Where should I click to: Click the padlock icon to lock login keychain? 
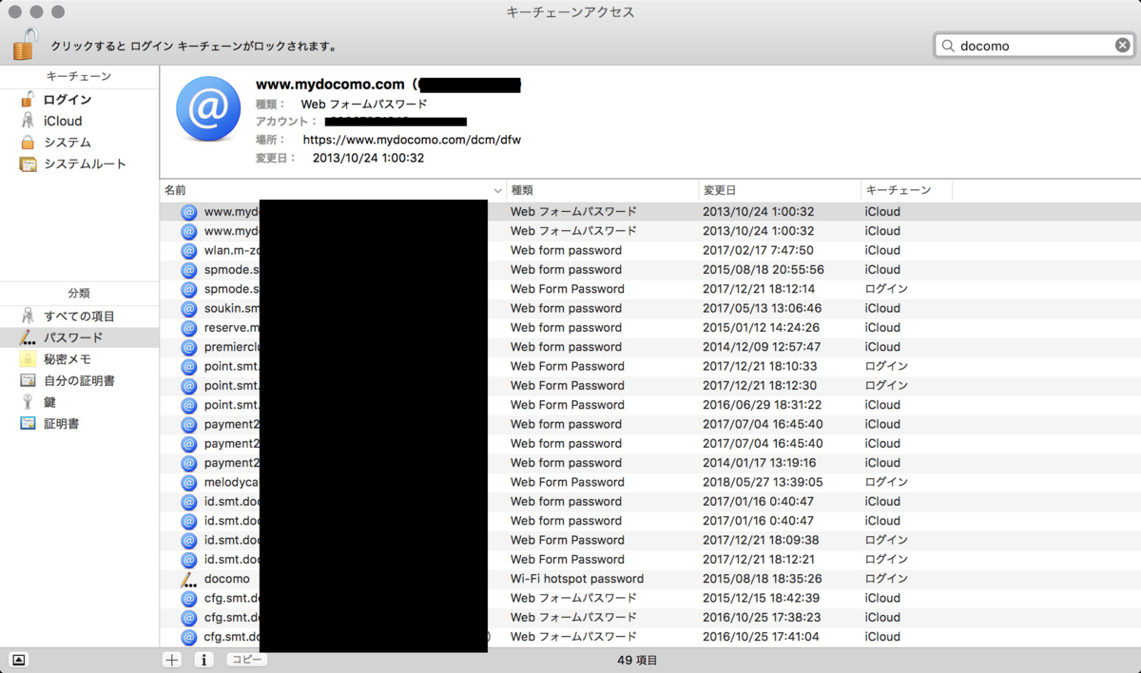[26, 44]
